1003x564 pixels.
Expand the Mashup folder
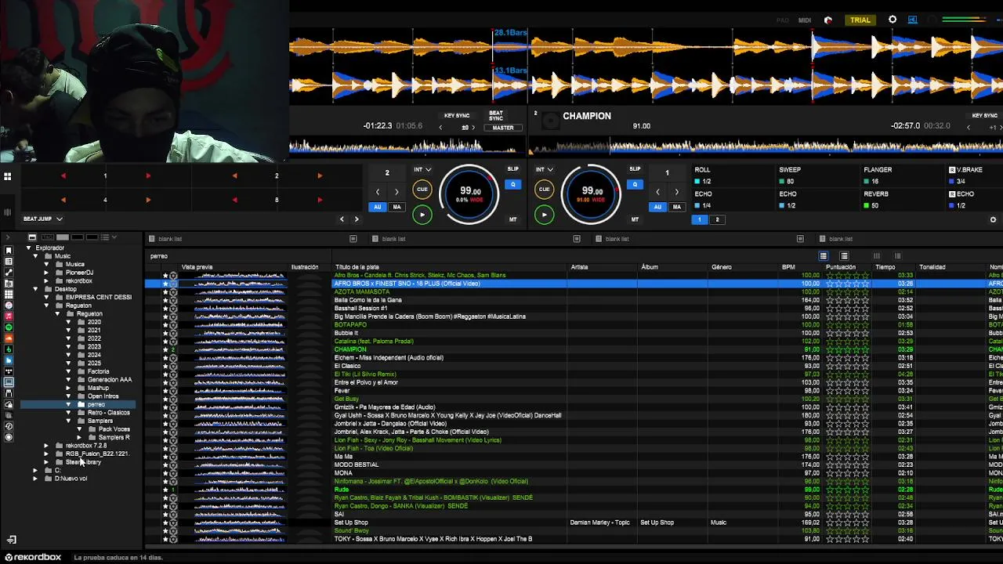tap(69, 388)
